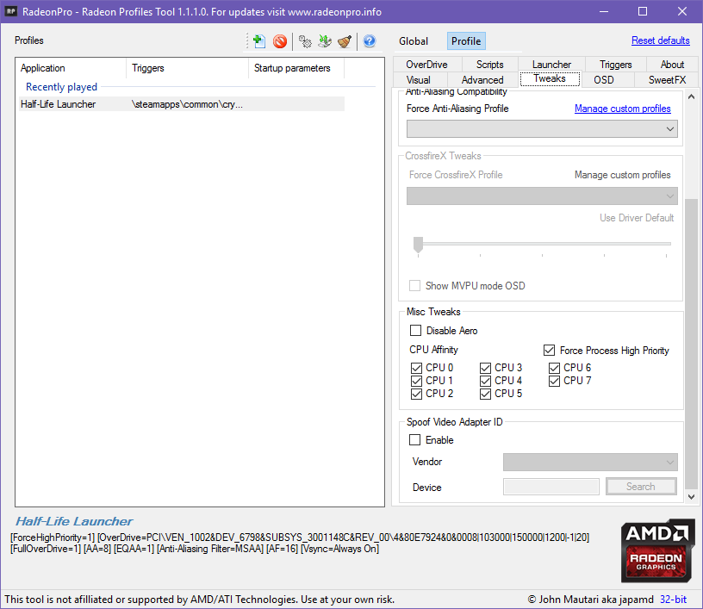Click the Application column header
This screenshot has width=703, height=609.
pyautogui.click(x=72, y=68)
